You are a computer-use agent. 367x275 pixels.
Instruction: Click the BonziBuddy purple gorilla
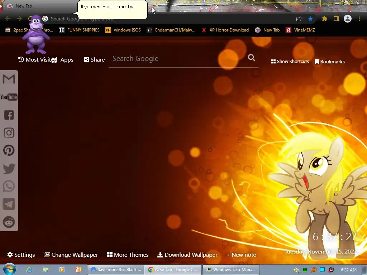36,34
